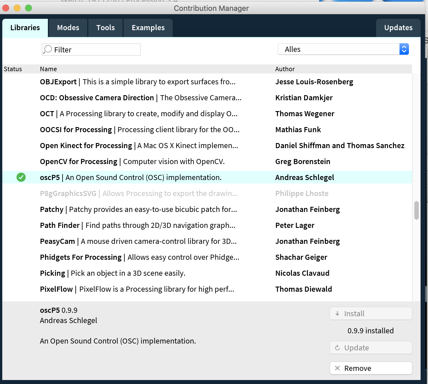The height and width of the screenshot is (384, 428).
Task: Click Andreas Schlegel in the details panel
Action: 68,320
